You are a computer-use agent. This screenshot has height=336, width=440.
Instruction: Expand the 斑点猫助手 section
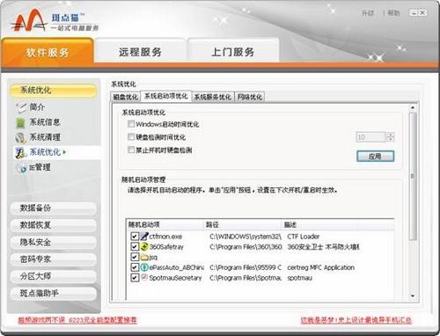(x=53, y=293)
